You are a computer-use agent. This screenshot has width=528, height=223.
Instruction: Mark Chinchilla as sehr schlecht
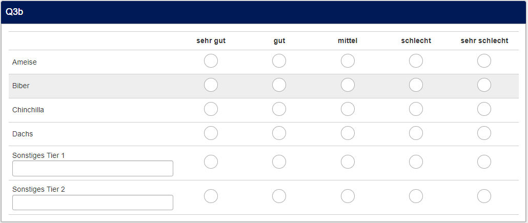pos(484,109)
